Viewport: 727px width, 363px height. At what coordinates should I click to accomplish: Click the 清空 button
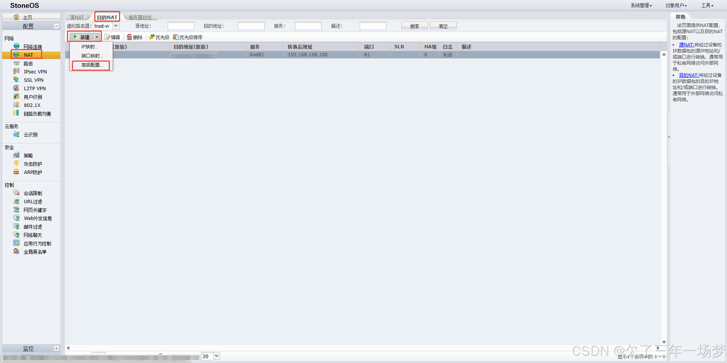[443, 26]
